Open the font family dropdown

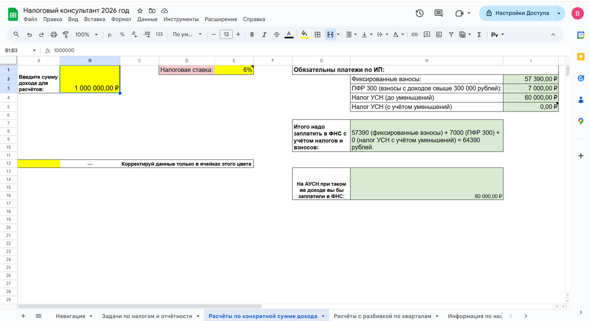tap(187, 34)
